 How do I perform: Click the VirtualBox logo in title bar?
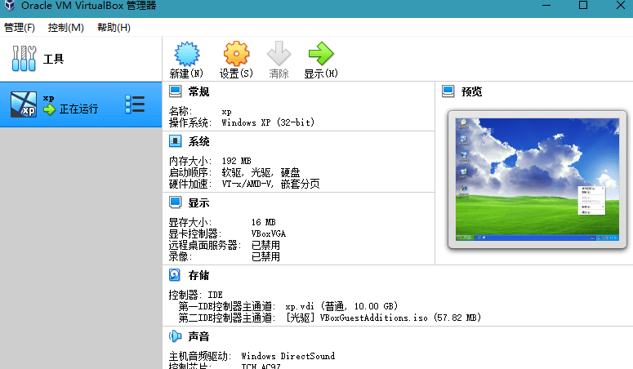[x=9, y=6]
